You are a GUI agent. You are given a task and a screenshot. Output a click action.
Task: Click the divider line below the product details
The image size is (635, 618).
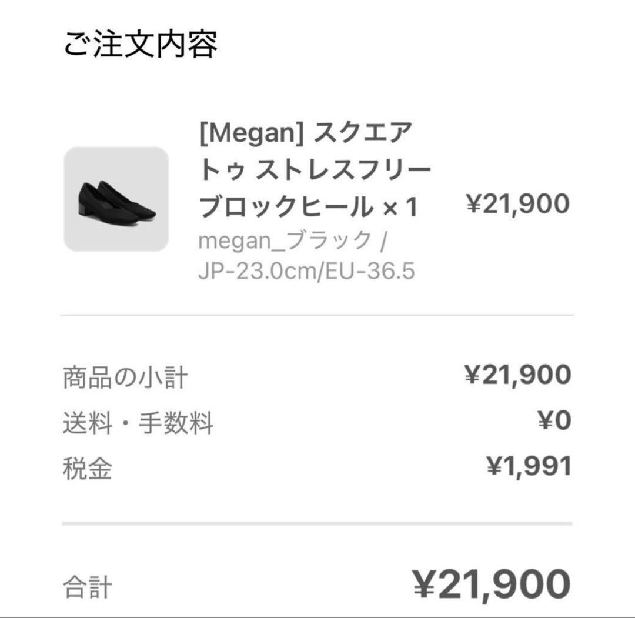317,315
